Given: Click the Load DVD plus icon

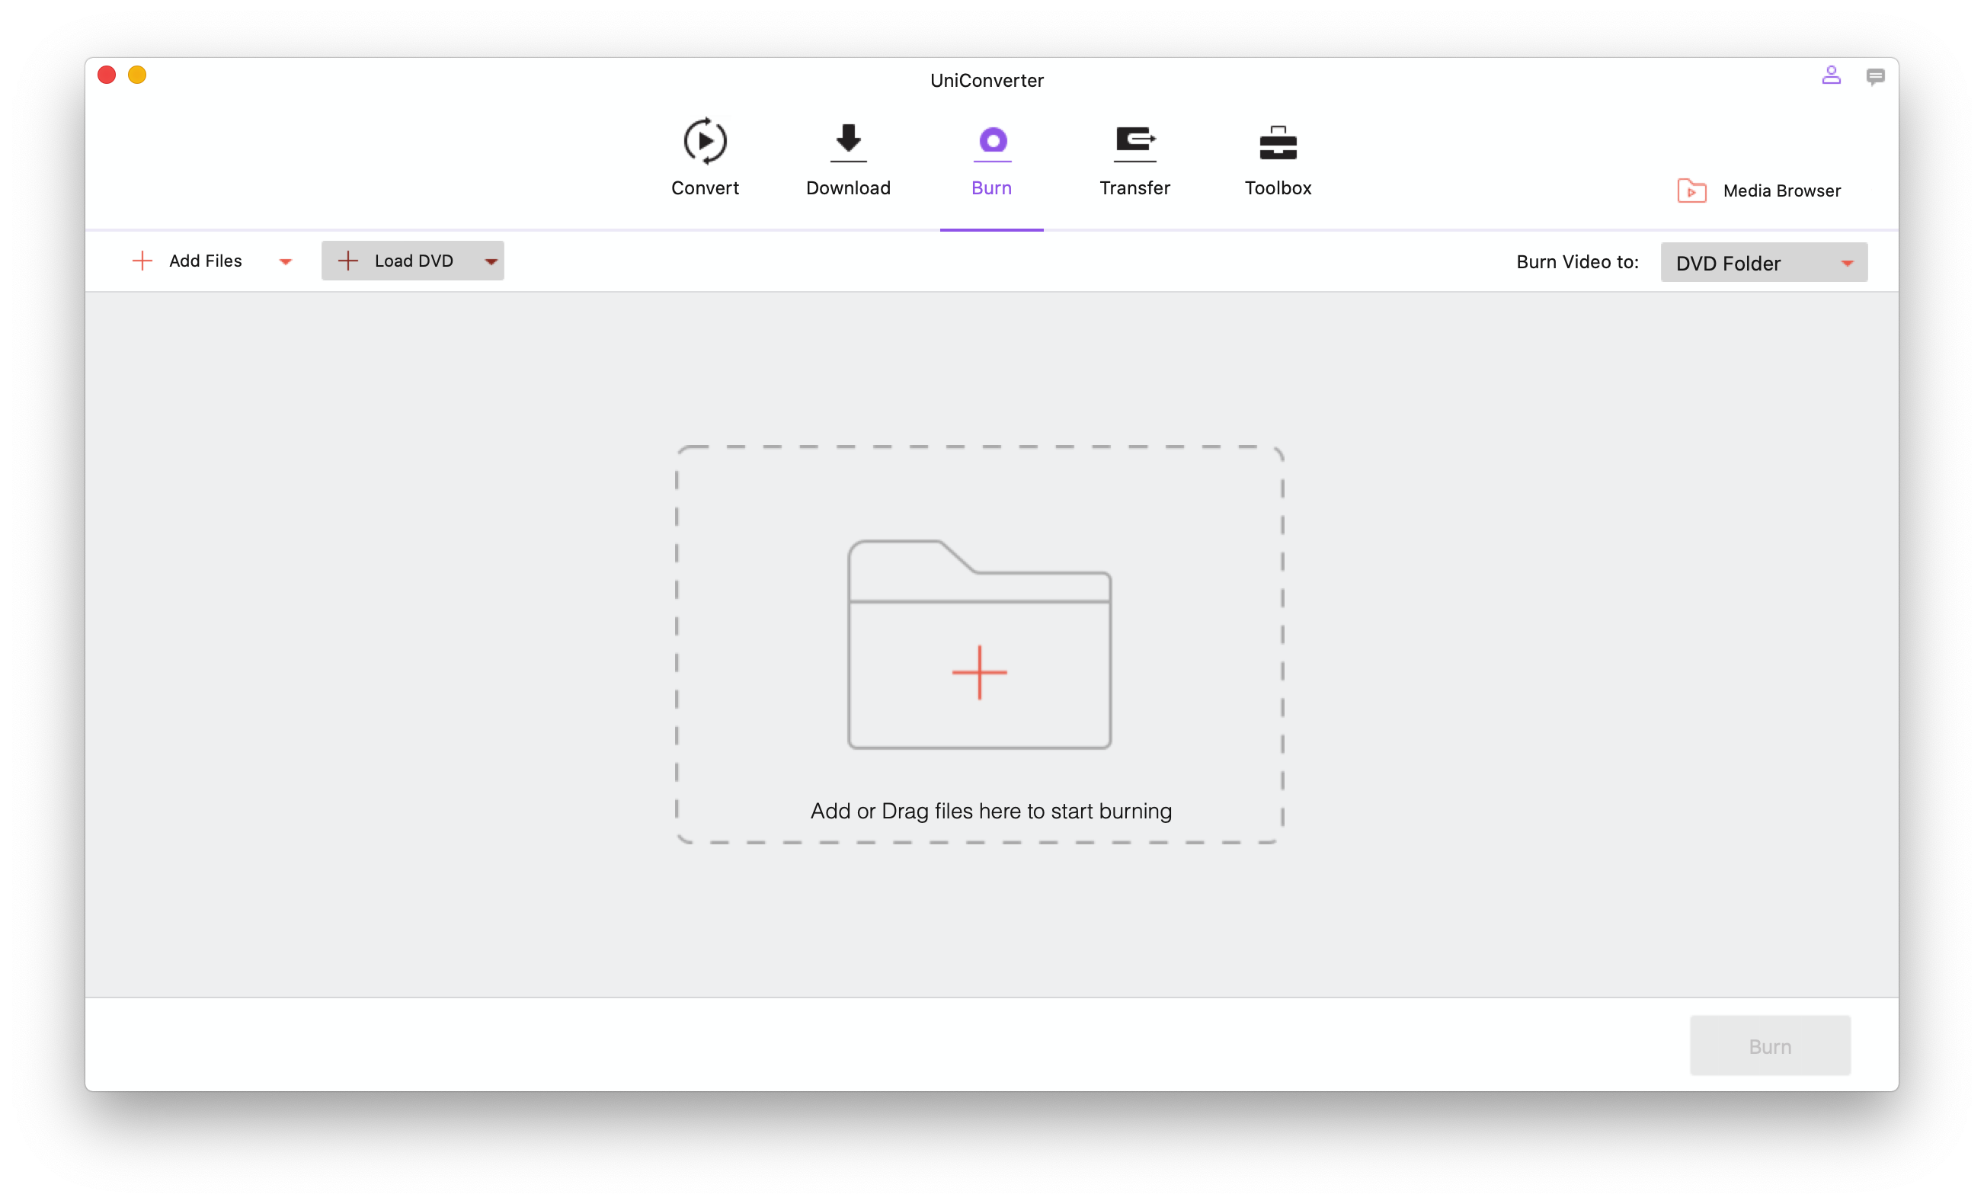Looking at the screenshot, I should (x=348, y=261).
